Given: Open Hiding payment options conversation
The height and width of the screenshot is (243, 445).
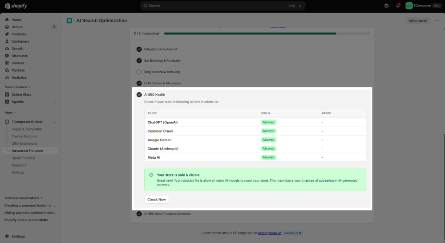Looking at the screenshot, I should (30, 213).
